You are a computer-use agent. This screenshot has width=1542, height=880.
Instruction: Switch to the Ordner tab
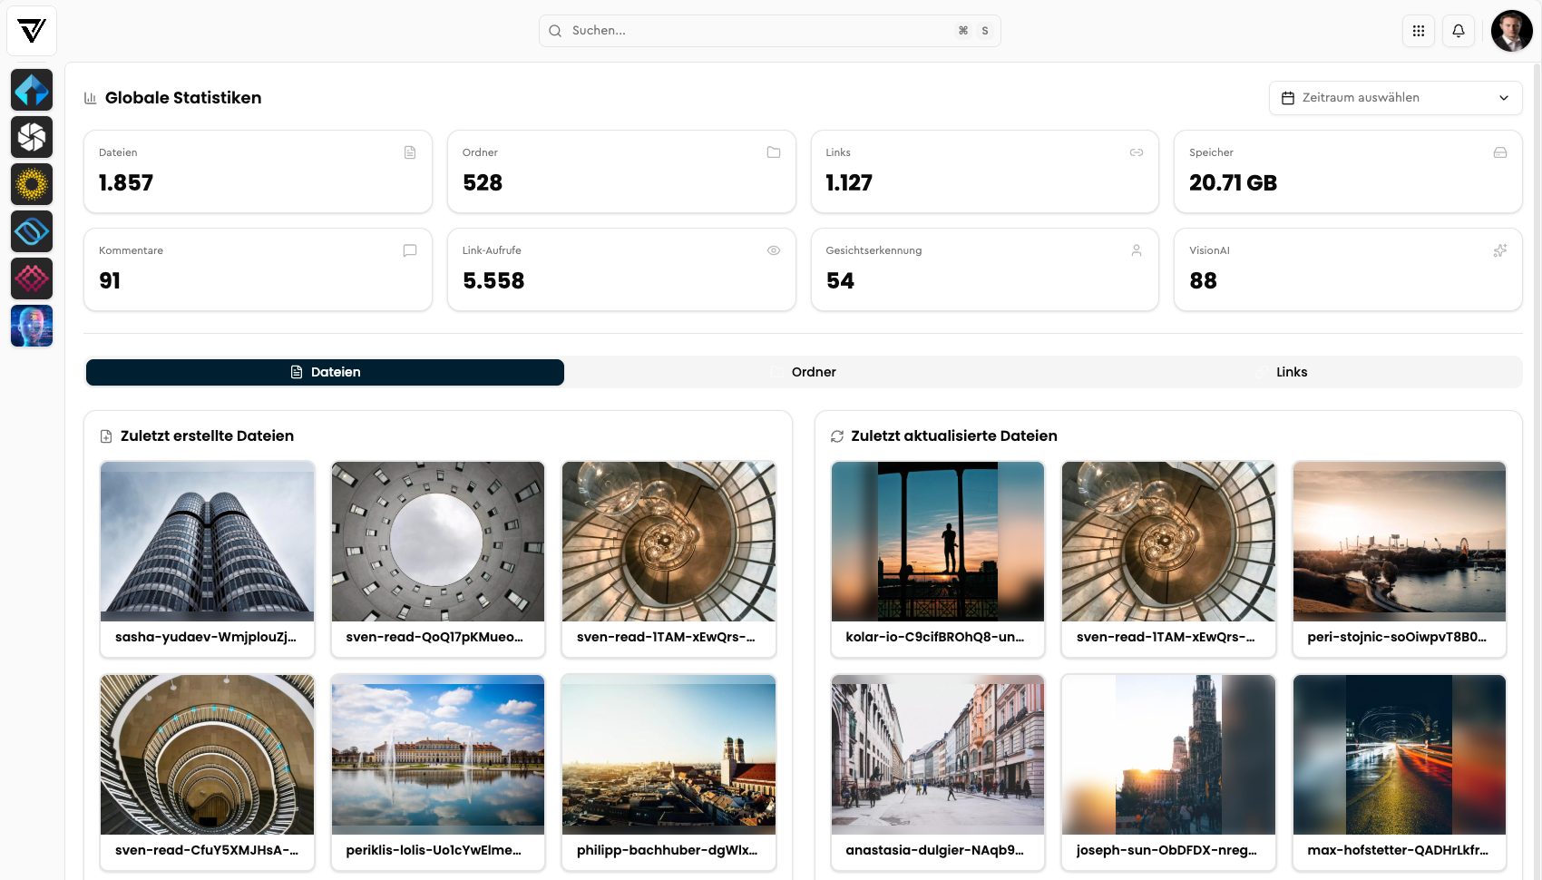[804, 372]
